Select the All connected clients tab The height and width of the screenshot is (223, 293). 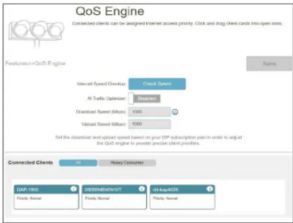78,163
